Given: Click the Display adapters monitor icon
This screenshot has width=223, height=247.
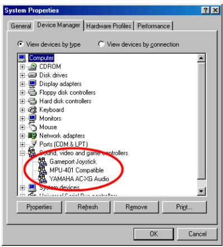Looking at the screenshot, I should (x=32, y=84).
